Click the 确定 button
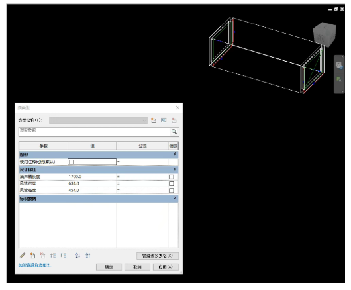Screen dimensions: 351x290 point(109,267)
